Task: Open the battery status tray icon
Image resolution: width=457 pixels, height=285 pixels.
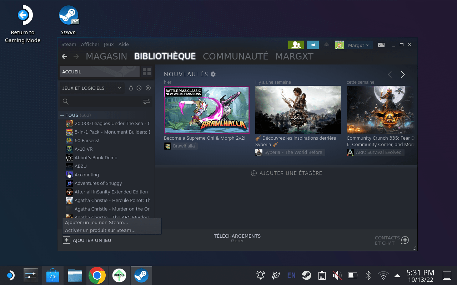Action: [353, 275]
